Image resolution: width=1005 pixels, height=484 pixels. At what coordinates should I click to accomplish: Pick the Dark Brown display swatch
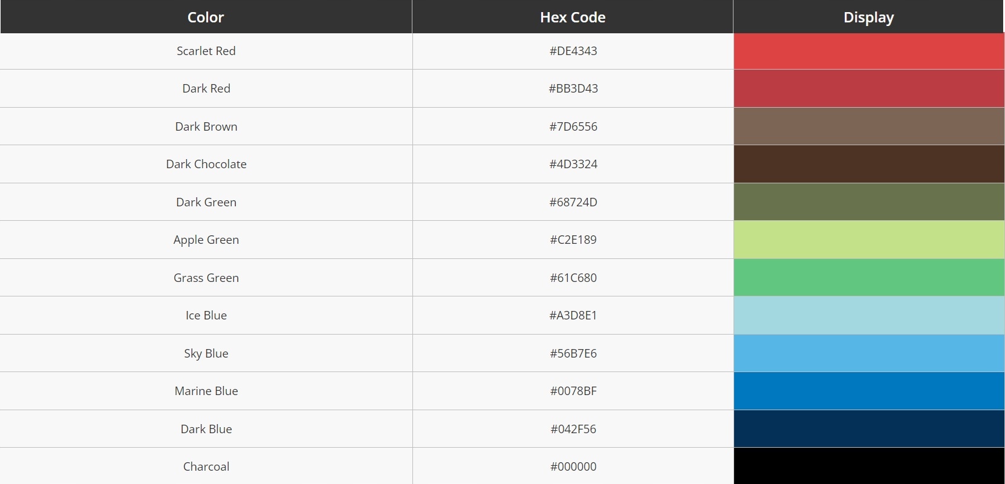pyautogui.click(x=868, y=126)
